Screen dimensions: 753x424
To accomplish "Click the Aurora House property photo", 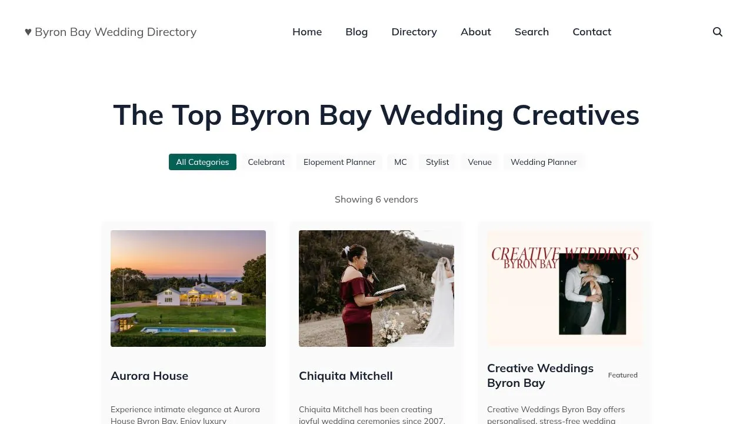I will 188,289.
